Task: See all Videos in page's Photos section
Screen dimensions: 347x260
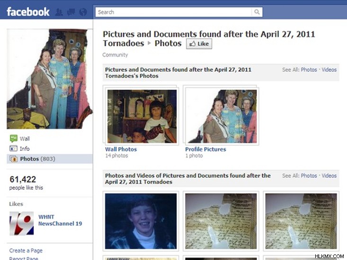Action: (329, 69)
